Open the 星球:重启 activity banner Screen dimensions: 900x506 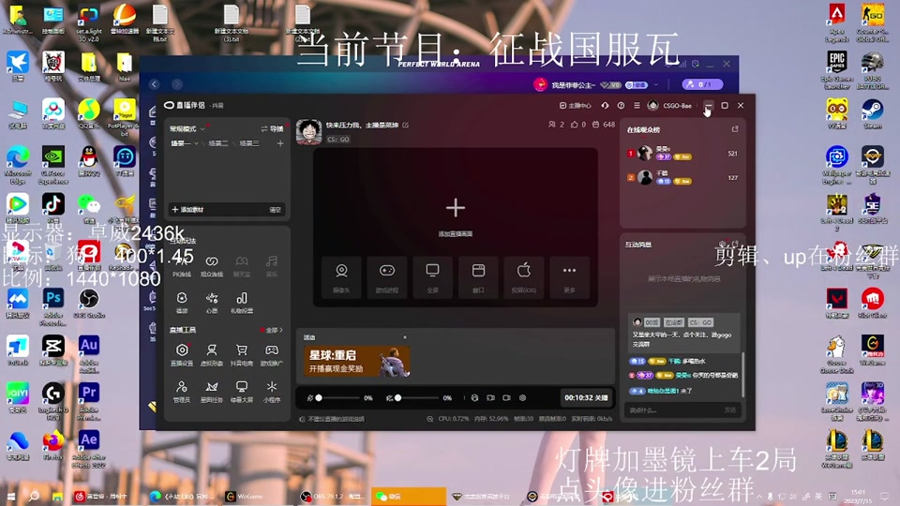[x=356, y=362]
